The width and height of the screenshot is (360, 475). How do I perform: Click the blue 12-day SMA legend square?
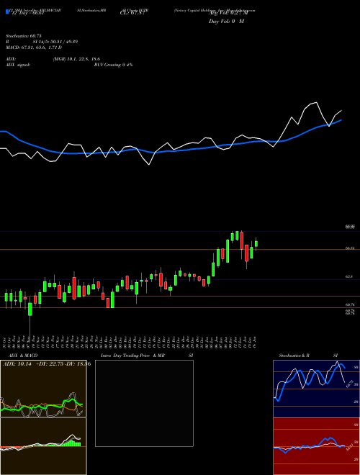[x=7, y=12]
